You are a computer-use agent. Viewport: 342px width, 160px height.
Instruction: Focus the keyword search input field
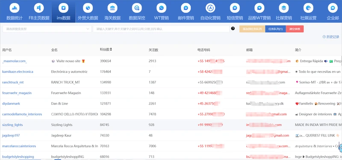point(161,29)
